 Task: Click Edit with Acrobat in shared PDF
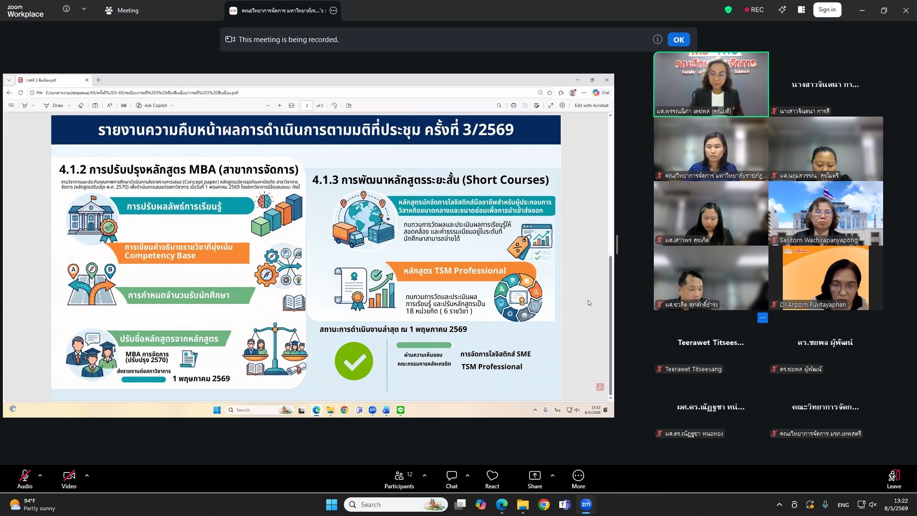click(x=591, y=106)
